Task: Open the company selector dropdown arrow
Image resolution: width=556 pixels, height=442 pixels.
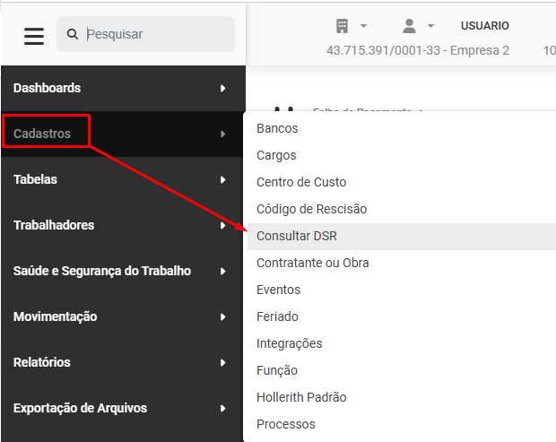Action: click(363, 26)
